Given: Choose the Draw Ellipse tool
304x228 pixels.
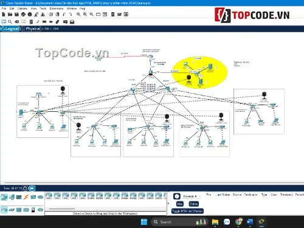Looking at the screenshot, I should pos(51,22).
